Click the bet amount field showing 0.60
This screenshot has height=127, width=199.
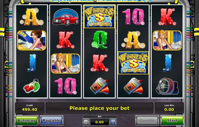pos(100,122)
